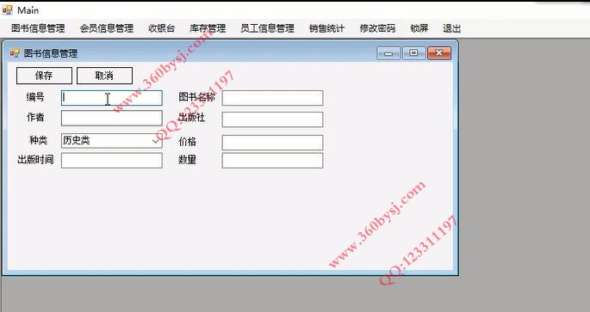Click the 图书信息管理 child window icon
The height and width of the screenshot is (312, 590).
(15, 53)
